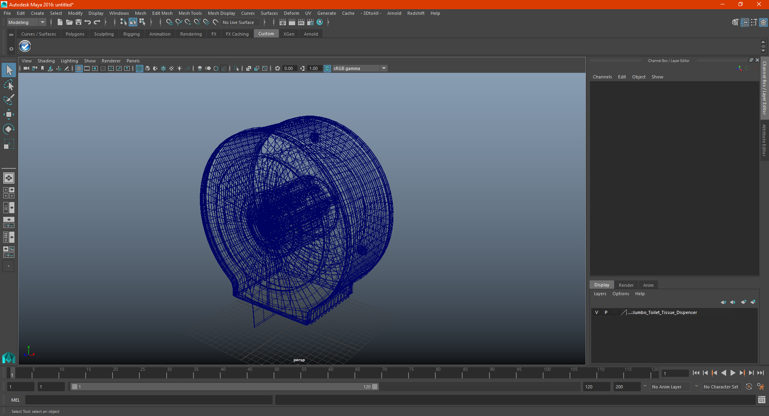Open the layer editor Options menu

pyautogui.click(x=620, y=294)
